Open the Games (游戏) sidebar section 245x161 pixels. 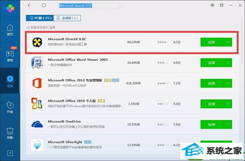pos(10,56)
